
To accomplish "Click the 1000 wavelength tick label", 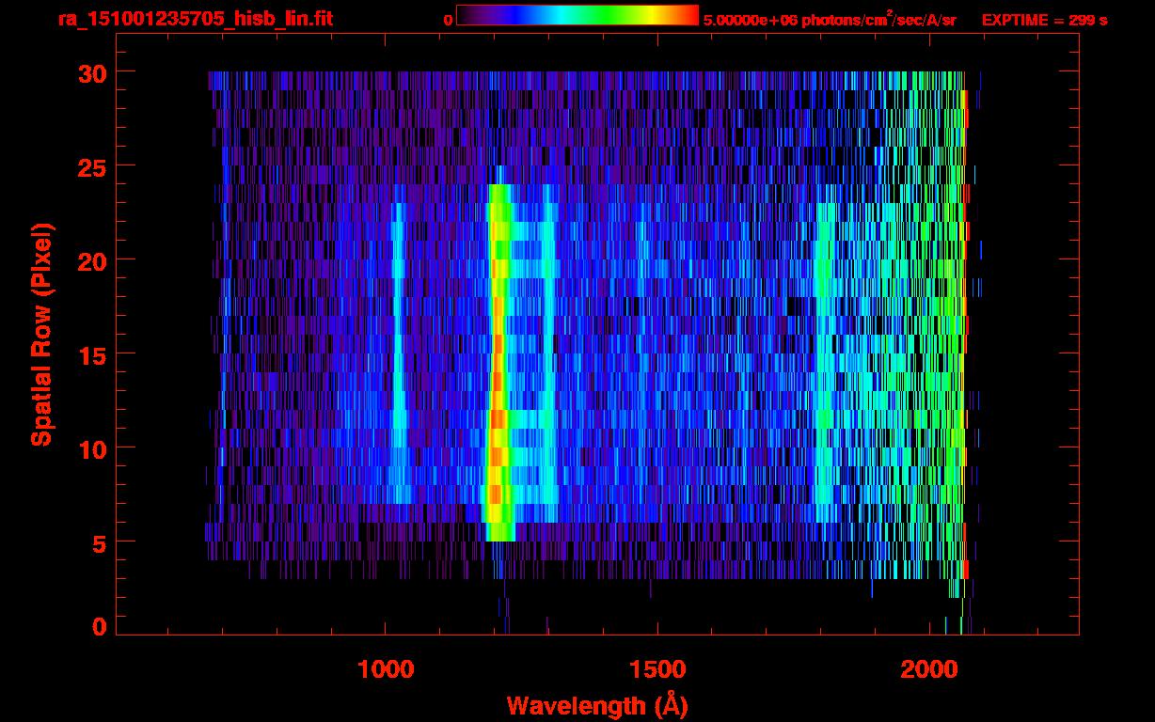I will (x=386, y=669).
